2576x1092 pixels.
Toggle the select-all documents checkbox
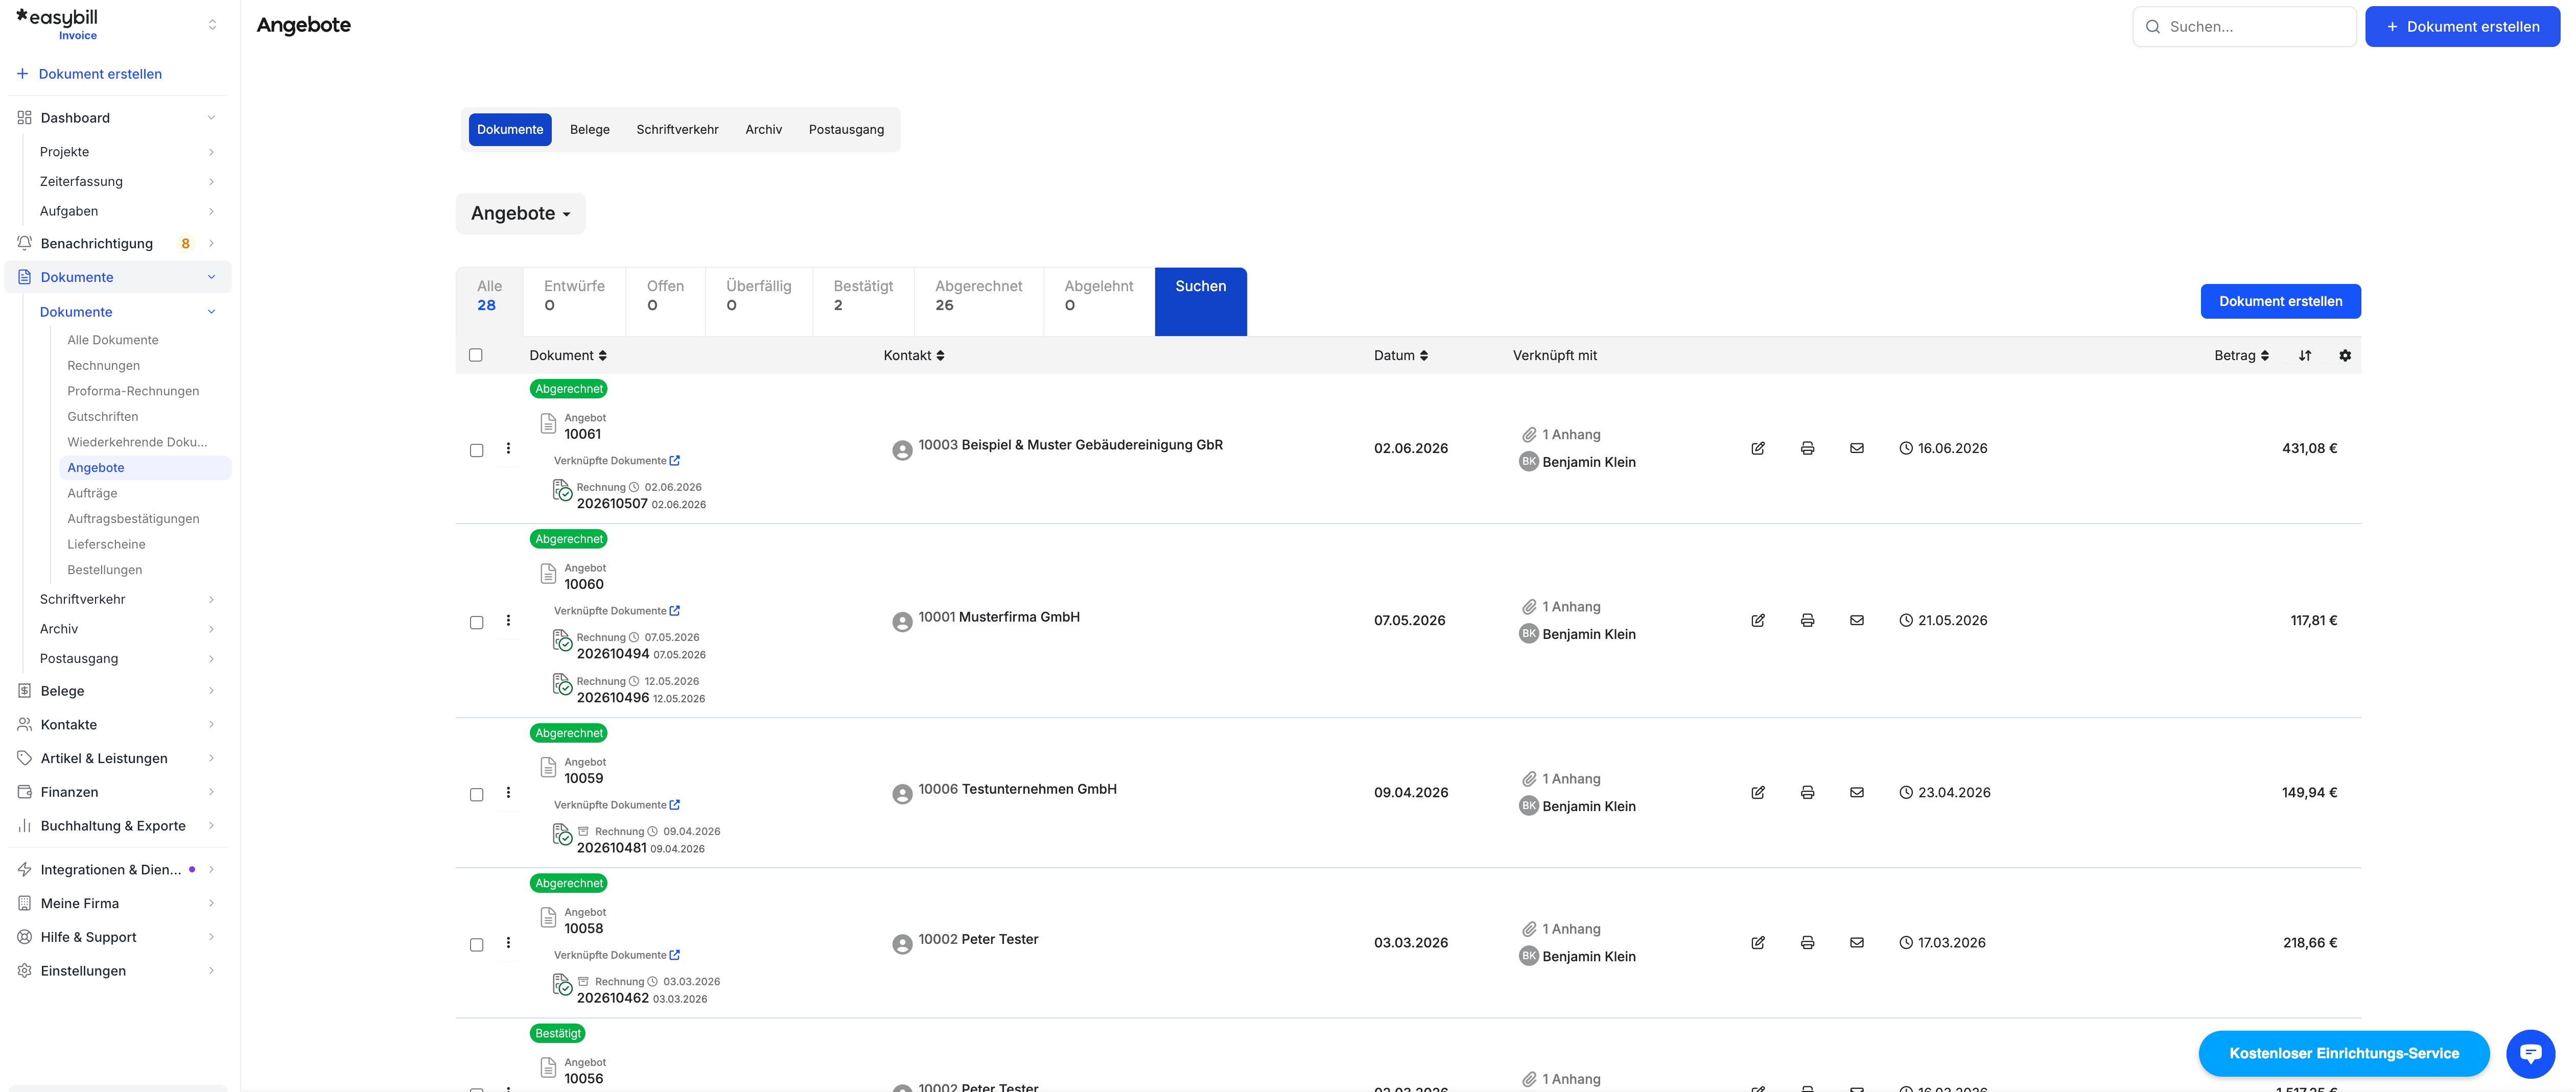pos(476,355)
